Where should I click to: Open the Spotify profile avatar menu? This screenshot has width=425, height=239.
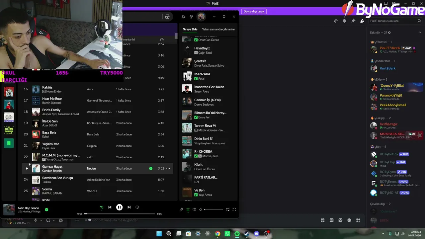click(x=201, y=17)
